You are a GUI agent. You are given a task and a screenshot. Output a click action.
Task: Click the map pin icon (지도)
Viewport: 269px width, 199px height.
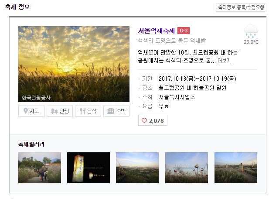[26, 111]
